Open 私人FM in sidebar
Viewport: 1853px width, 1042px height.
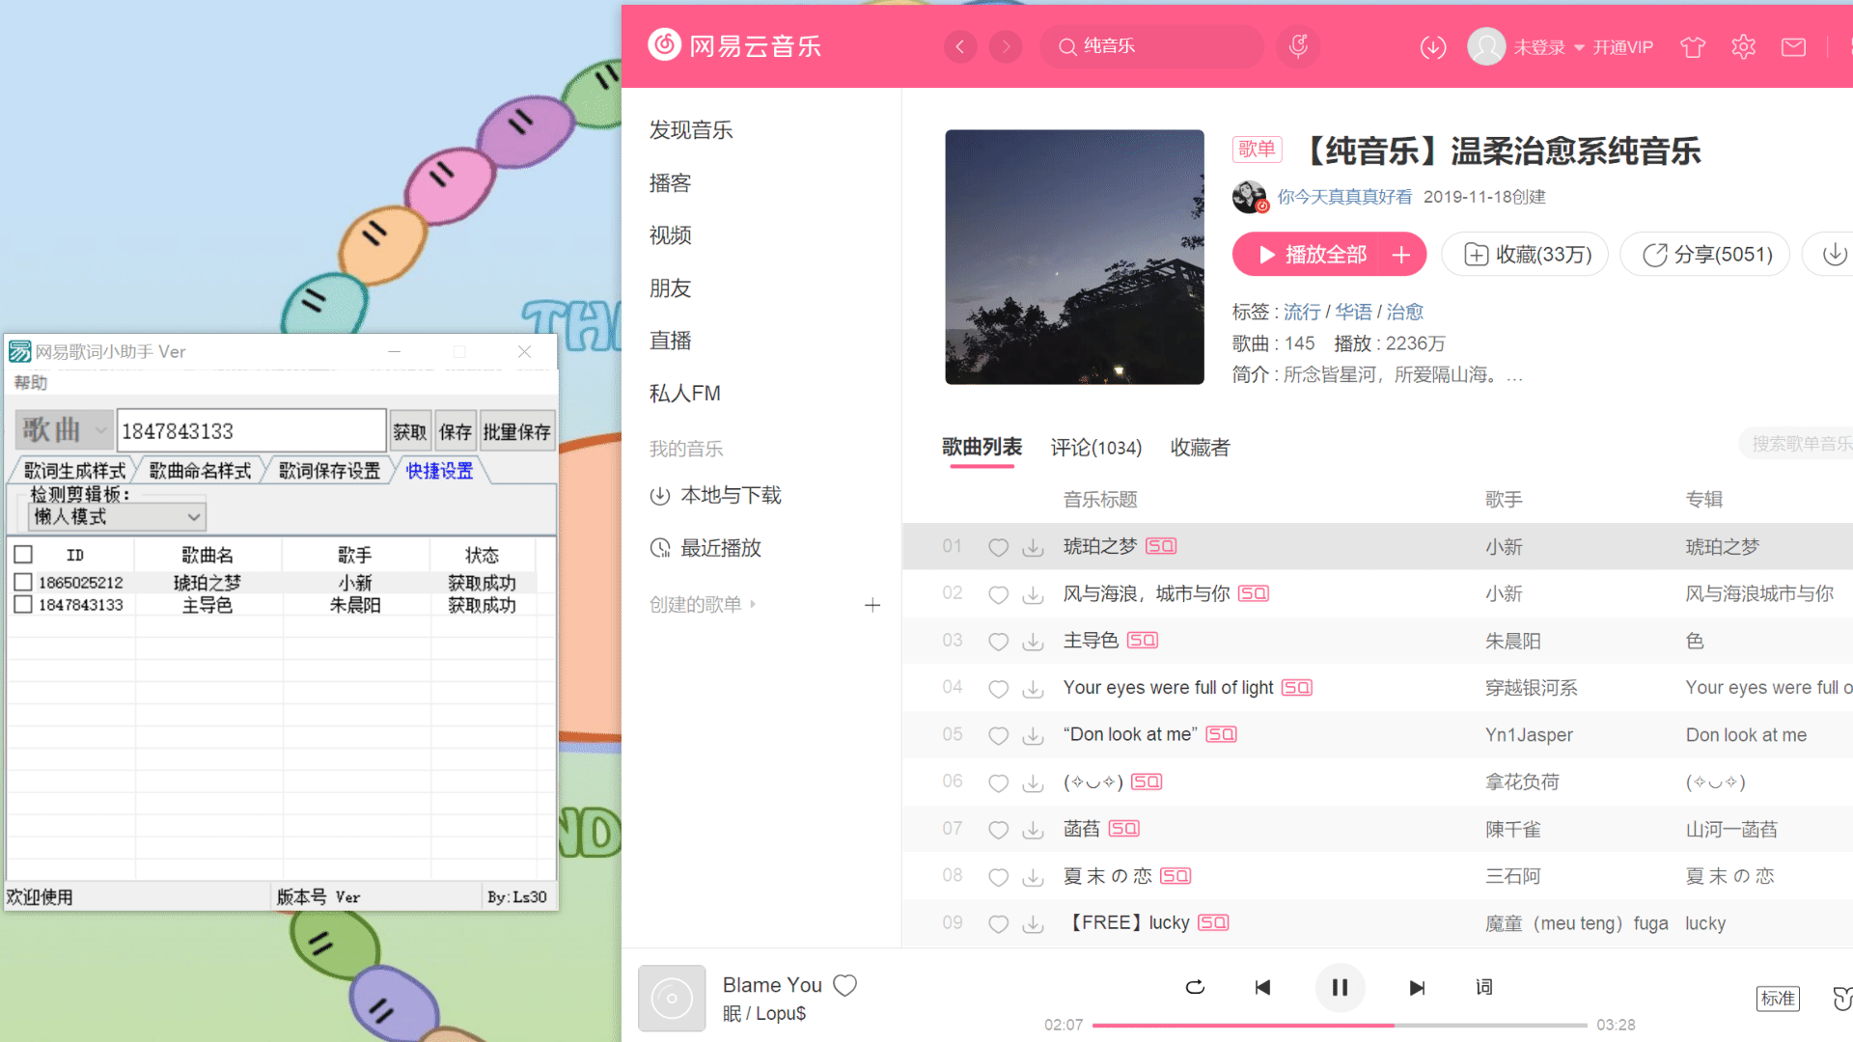(x=685, y=394)
